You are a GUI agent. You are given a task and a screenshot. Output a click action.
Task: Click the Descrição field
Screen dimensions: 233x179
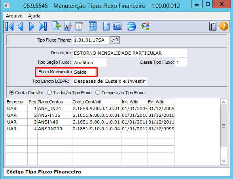130,53
